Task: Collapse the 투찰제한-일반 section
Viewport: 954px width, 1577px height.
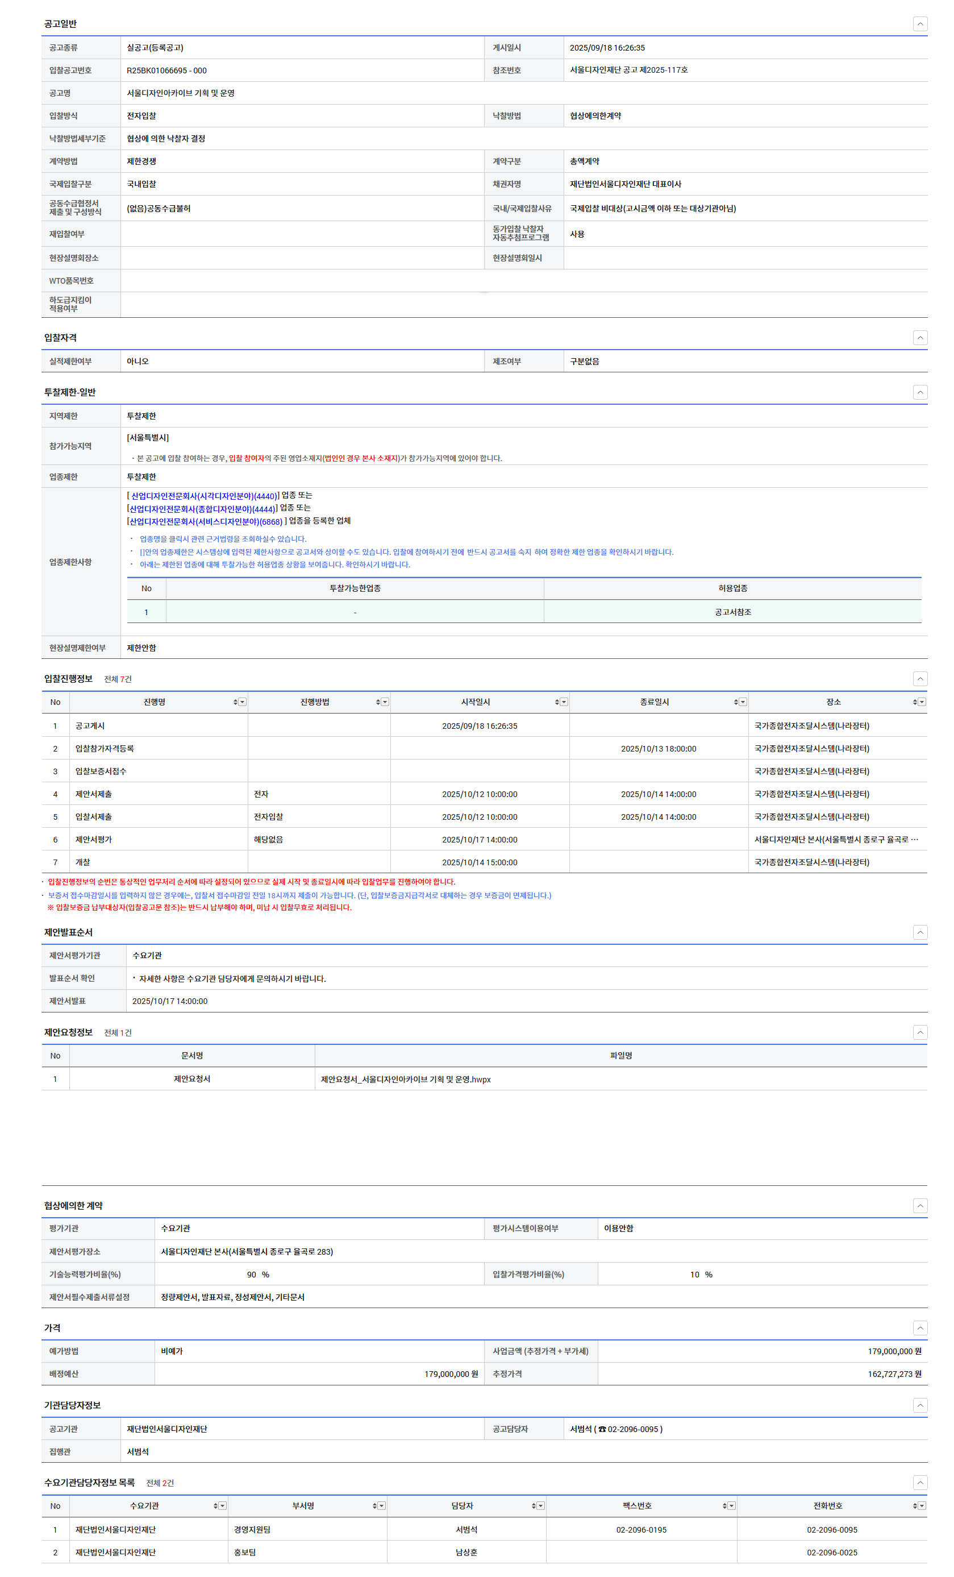Action: point(919,392)
